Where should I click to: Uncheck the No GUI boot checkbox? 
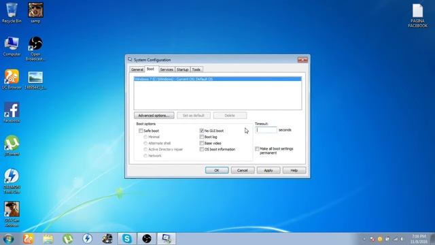pos(202,131)
